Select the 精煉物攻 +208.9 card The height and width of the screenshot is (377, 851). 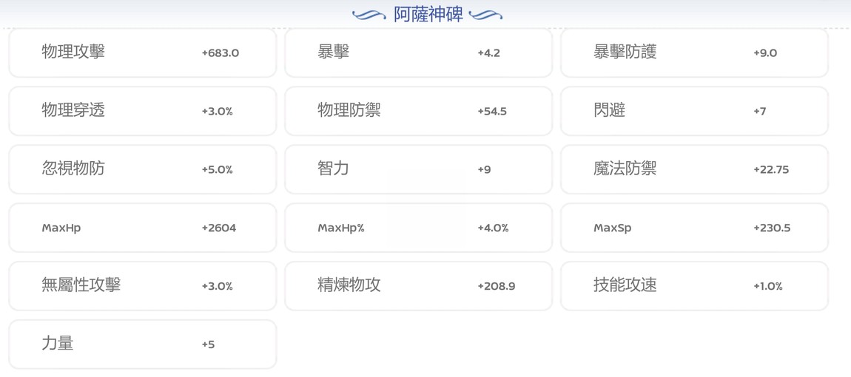[x=418, y=286]
